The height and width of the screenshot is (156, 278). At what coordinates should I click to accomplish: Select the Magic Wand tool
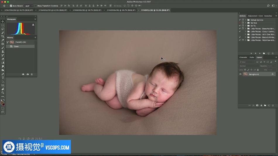tap(3, 33)
